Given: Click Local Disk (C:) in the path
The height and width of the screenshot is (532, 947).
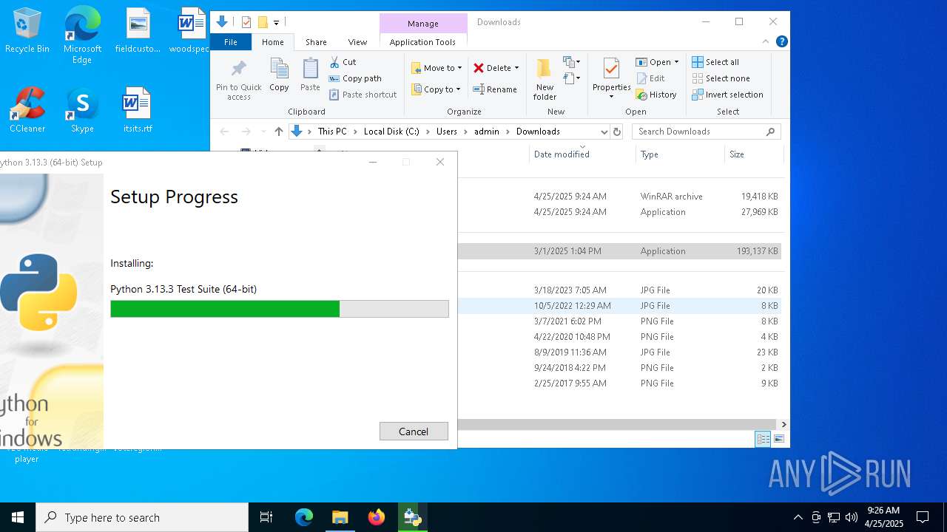Looking at the screenshot, I should [391, 132].
